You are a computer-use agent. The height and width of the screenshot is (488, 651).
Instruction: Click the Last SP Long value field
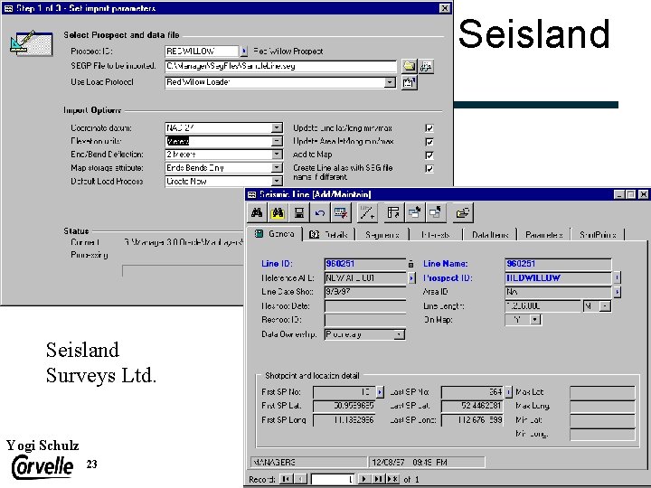click(x=472, y=420)
